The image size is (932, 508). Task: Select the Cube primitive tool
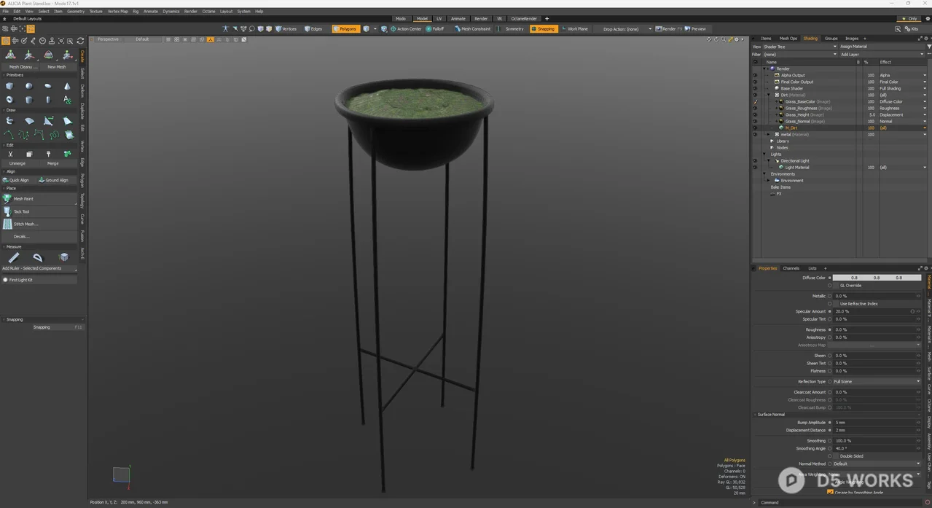pos(9,86)
